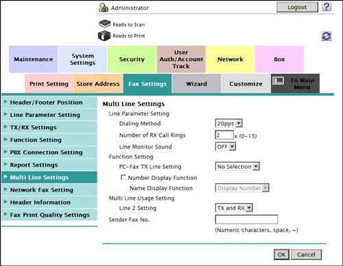The image size is (343, 266).
Task: Open the Customize tab
Action: click(246, 83)
